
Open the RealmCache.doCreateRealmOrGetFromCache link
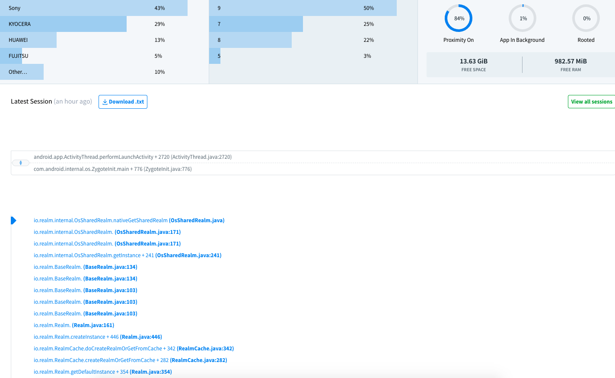(x=134, y=348)
